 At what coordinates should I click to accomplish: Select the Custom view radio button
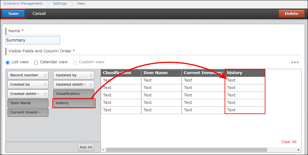tap(75, 62)
